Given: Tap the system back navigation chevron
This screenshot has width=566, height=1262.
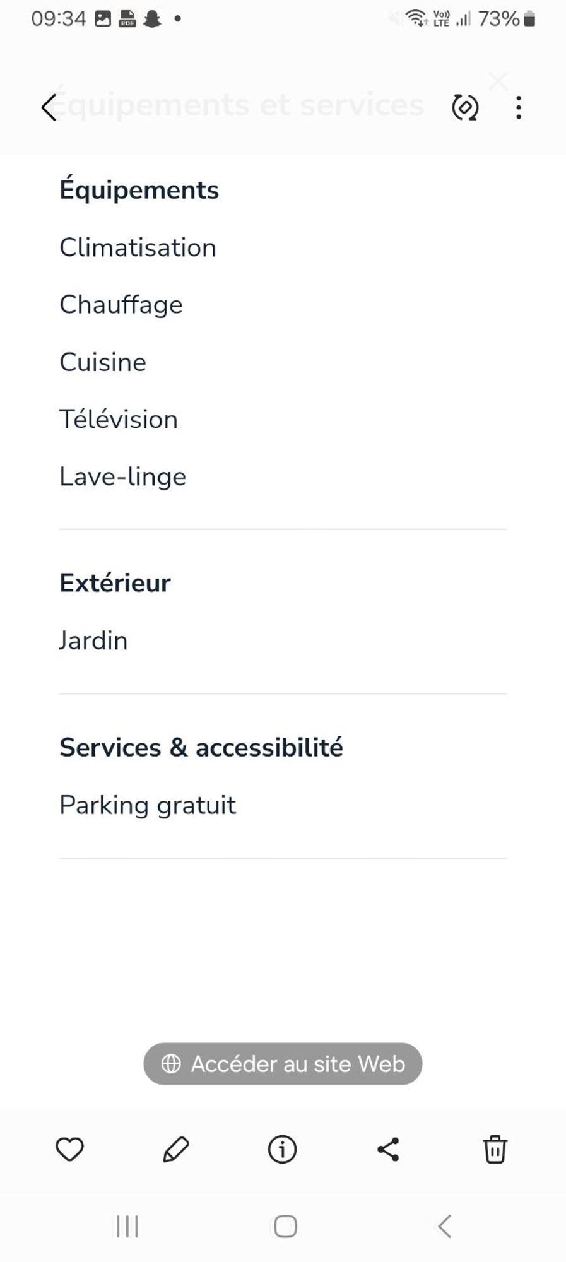Looking at the screenshot, I should [x=444, y=1227].
